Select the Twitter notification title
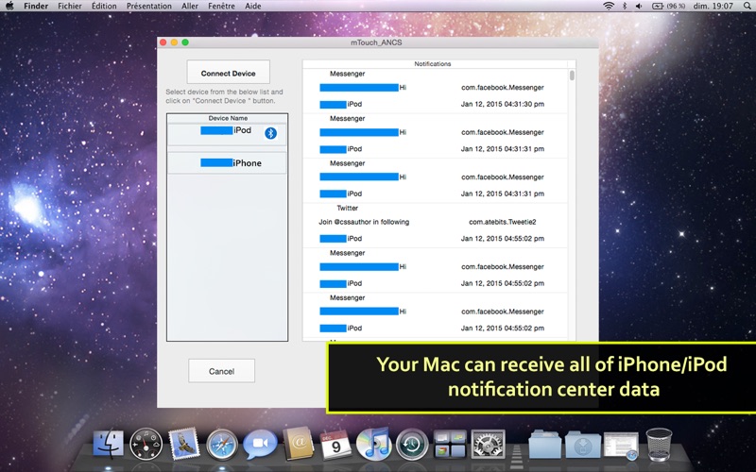This screenshot has width=756, height=472. point(347,208)
